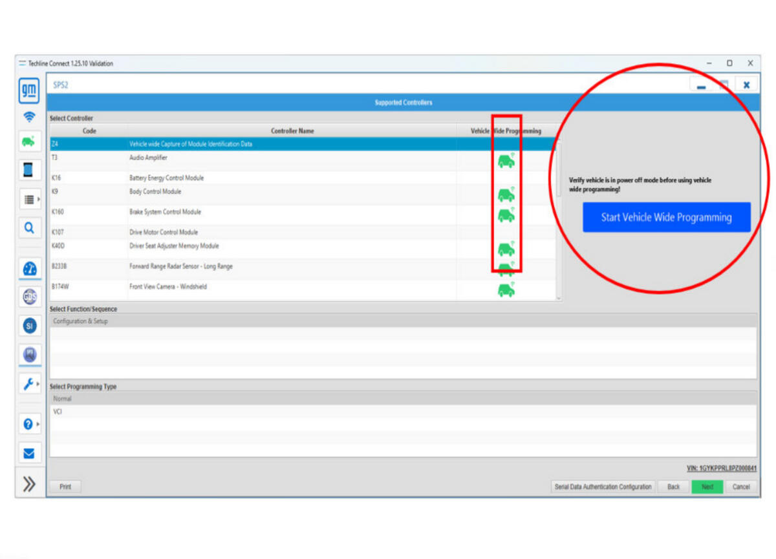
Task: Choose VCI under Select Programming Type
Action: [x=58, y=412]
